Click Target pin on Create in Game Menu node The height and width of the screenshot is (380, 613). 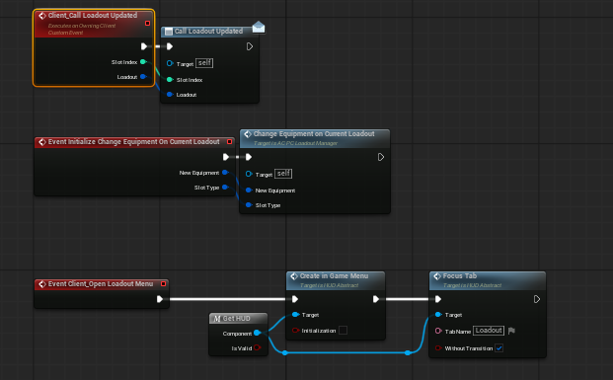(x=295, y=314)
